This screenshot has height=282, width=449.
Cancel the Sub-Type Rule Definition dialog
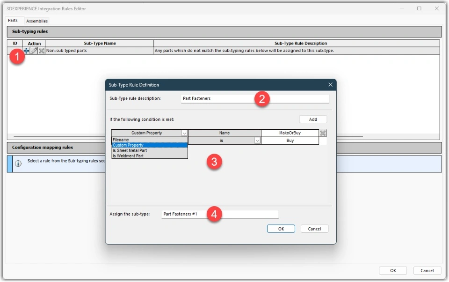click(314, 229)
